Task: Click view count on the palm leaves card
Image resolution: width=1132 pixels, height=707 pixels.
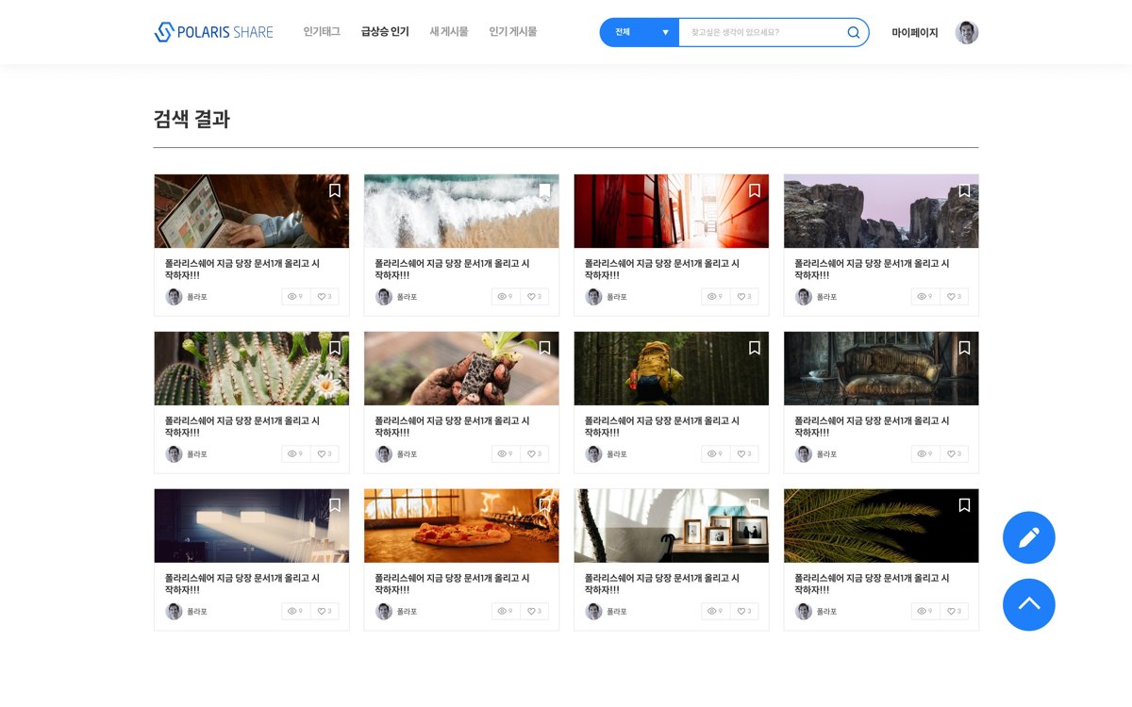Action: coord(924,612)
